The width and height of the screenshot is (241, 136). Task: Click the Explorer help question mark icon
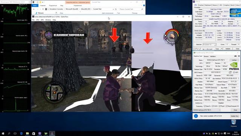tap(144, 5)
